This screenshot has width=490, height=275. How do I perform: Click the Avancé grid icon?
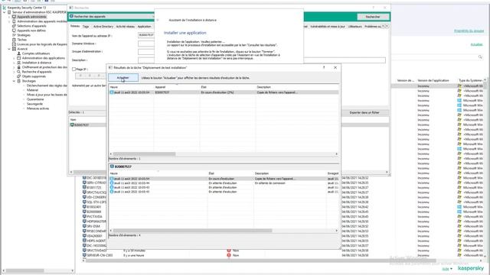coord(14,49)
